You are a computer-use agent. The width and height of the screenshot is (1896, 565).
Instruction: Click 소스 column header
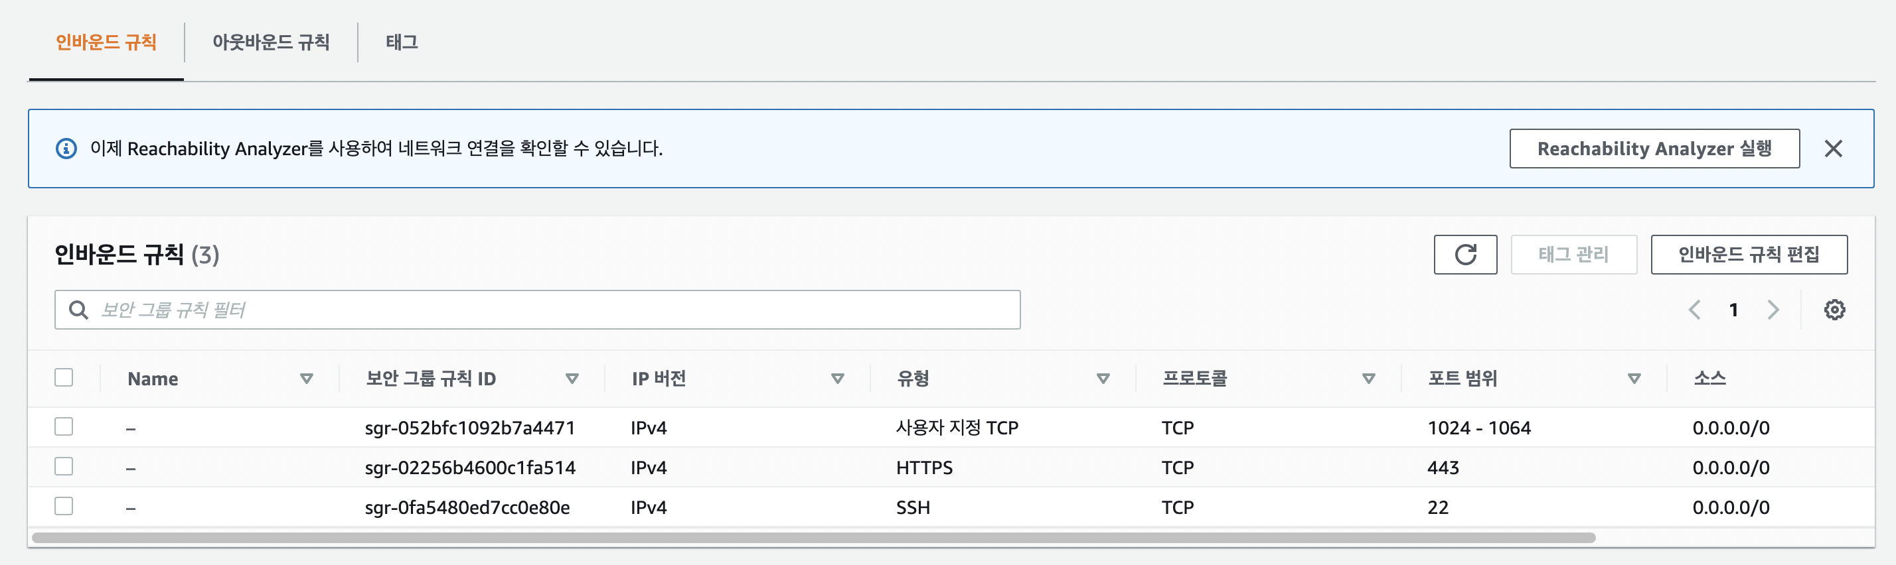click(x=1709, y=378)
